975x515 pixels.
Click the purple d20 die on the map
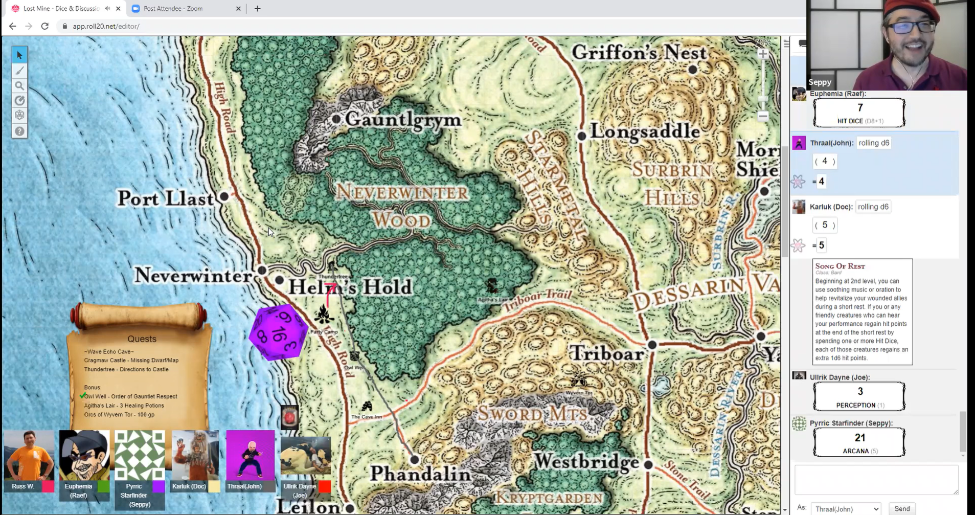tap(279, 332)
